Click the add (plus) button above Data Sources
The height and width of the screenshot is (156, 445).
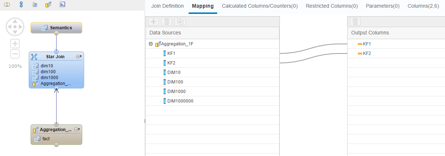pyautogui.click(x=153, y=22)
